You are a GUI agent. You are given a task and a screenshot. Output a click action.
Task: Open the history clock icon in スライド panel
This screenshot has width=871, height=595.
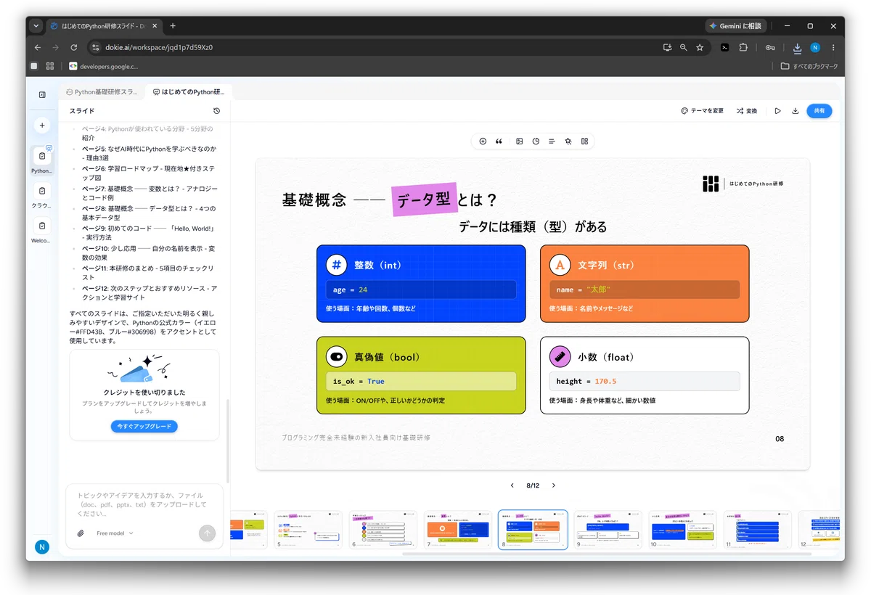coord(216,111)
